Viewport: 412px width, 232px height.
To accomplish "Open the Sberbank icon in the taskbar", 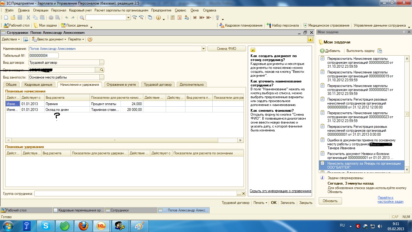I will click(65, 226).
